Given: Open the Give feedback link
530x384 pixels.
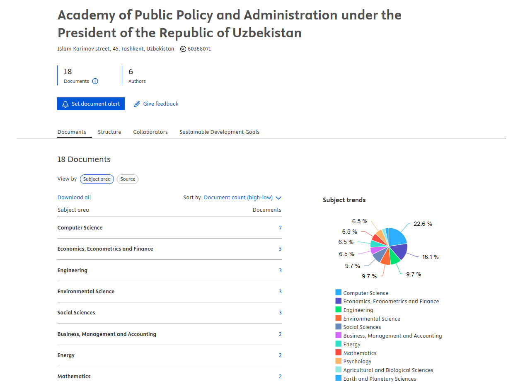Looking at the screenshot, I should pos(161,104).
